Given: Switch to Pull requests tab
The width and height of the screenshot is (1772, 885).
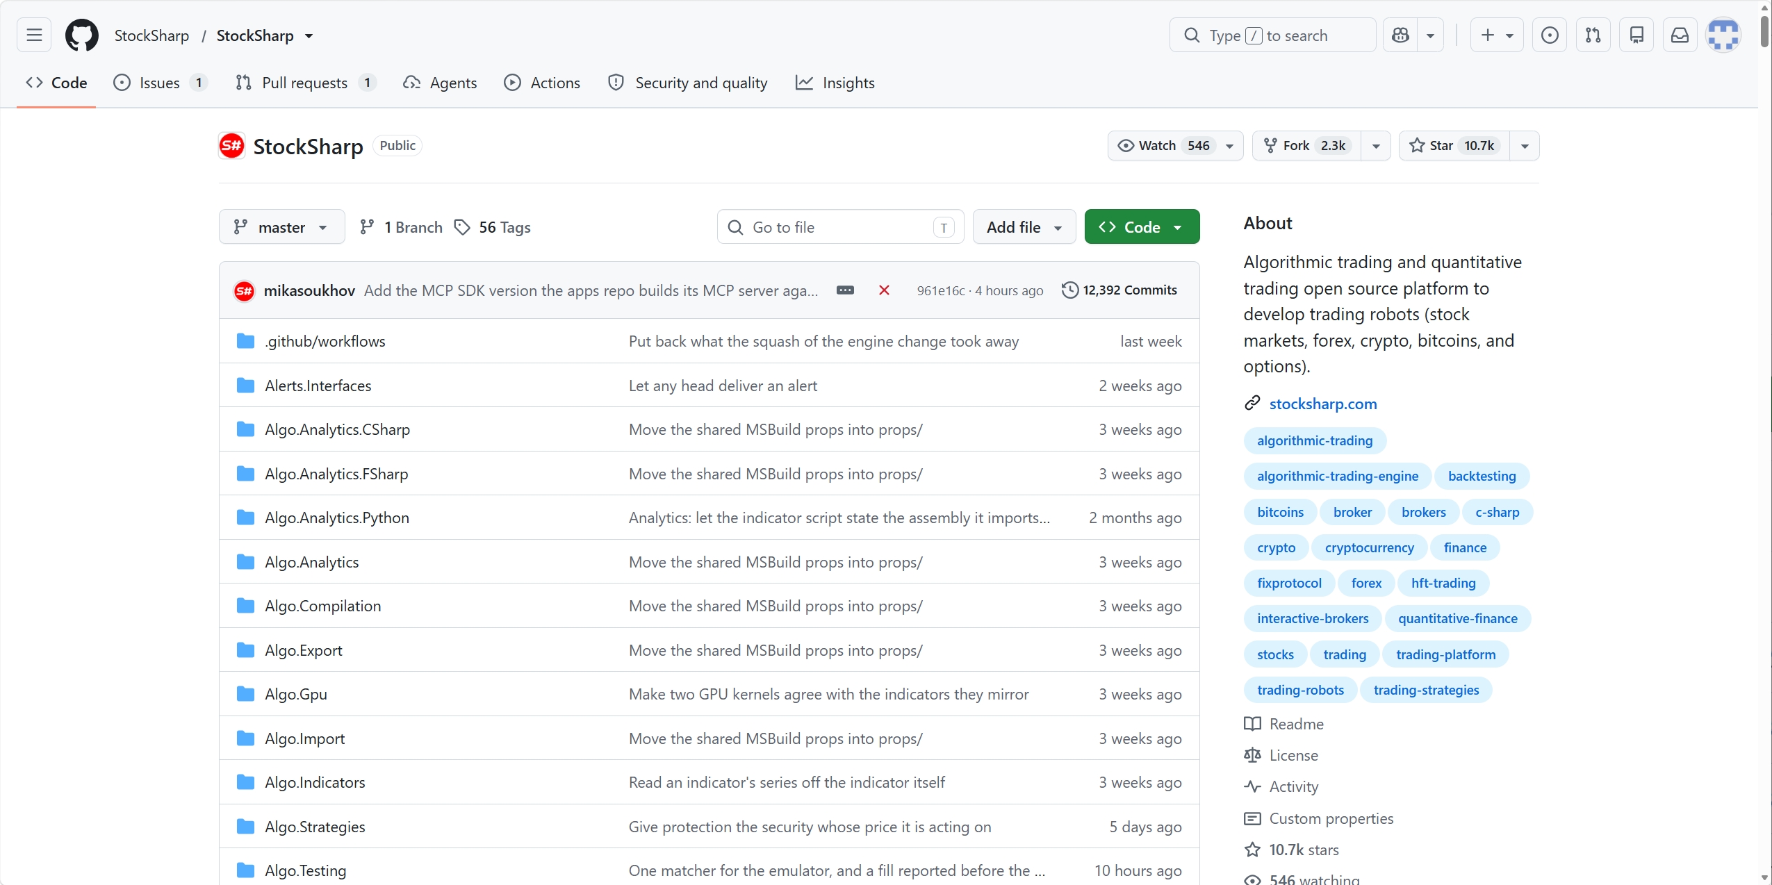Looking at the screenshot, I should tap(306, 83).
